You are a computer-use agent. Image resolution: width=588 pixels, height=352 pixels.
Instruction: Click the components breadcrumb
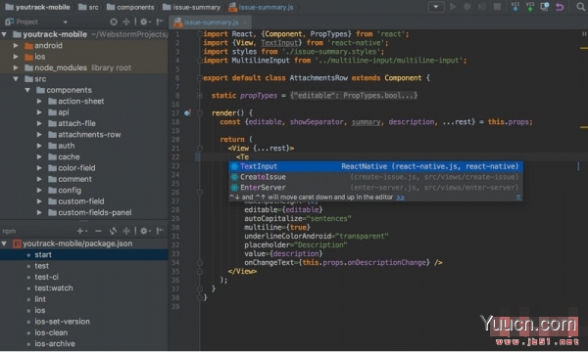[x=130, y=7]
